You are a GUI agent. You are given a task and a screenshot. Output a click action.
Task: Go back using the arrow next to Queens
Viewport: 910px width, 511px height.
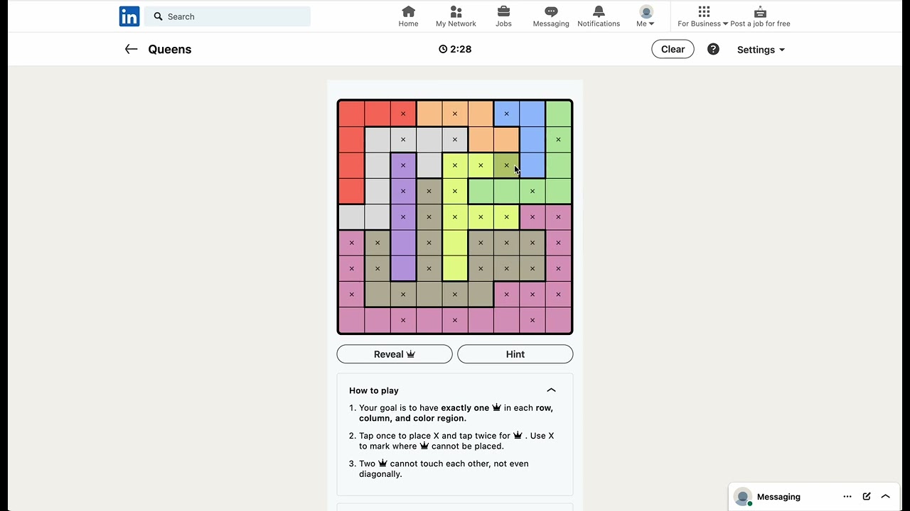tap(131, 49)
